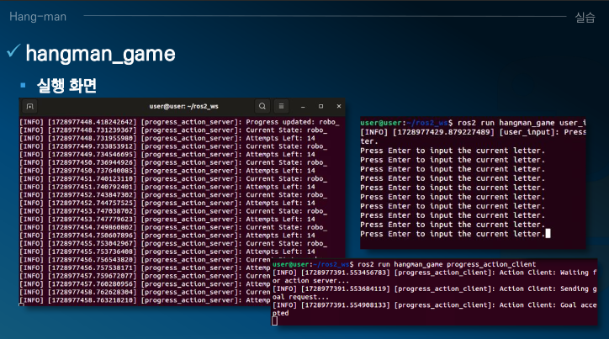Image resolution: width=609 pixels, height=339 pixels.
Task: Click the 'Action Client: Waiting f' log line
Action: click(x=435, y=273)
